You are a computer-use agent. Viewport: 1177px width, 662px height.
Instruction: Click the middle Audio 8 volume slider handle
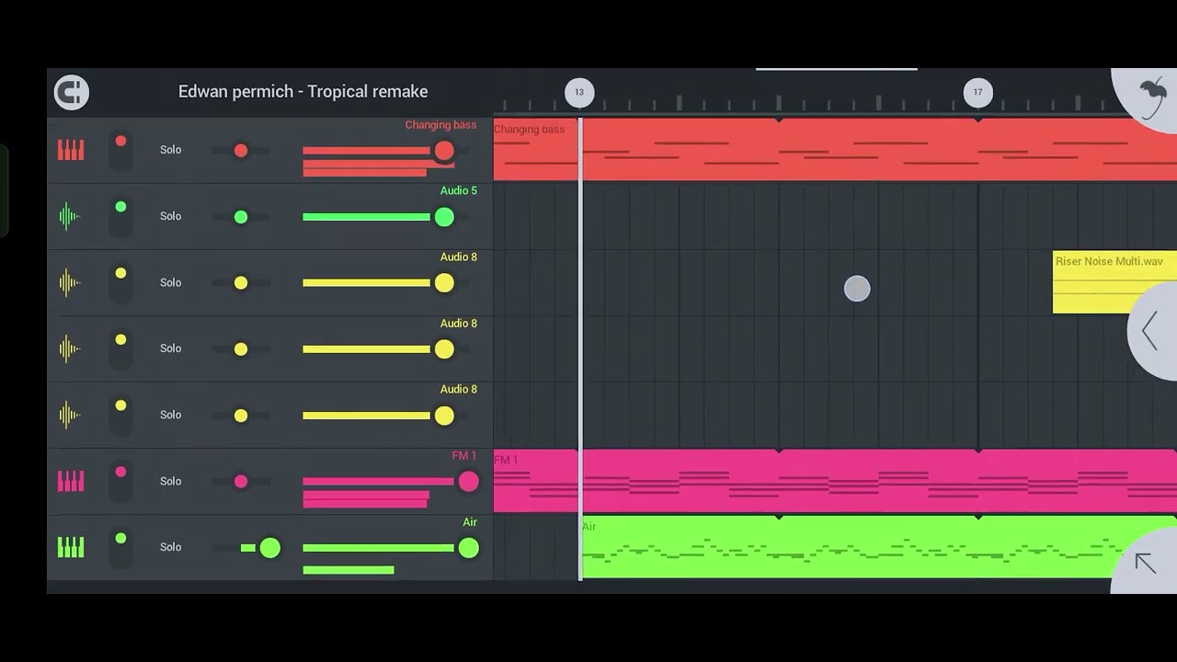tap(444, 349)
